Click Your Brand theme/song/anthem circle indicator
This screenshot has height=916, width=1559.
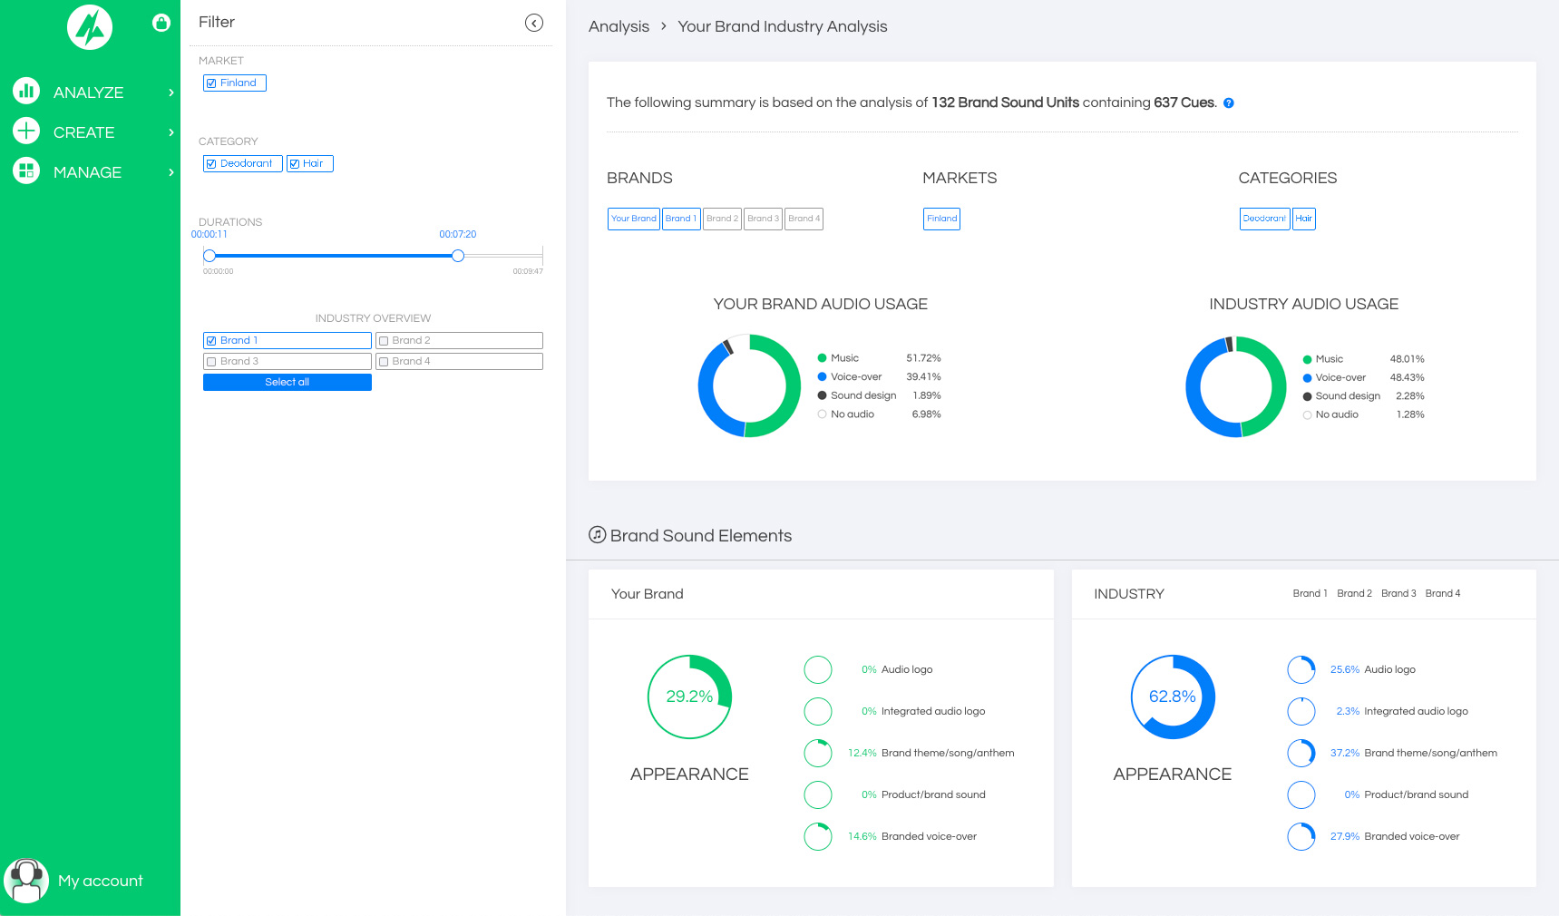tap(818, 753)
